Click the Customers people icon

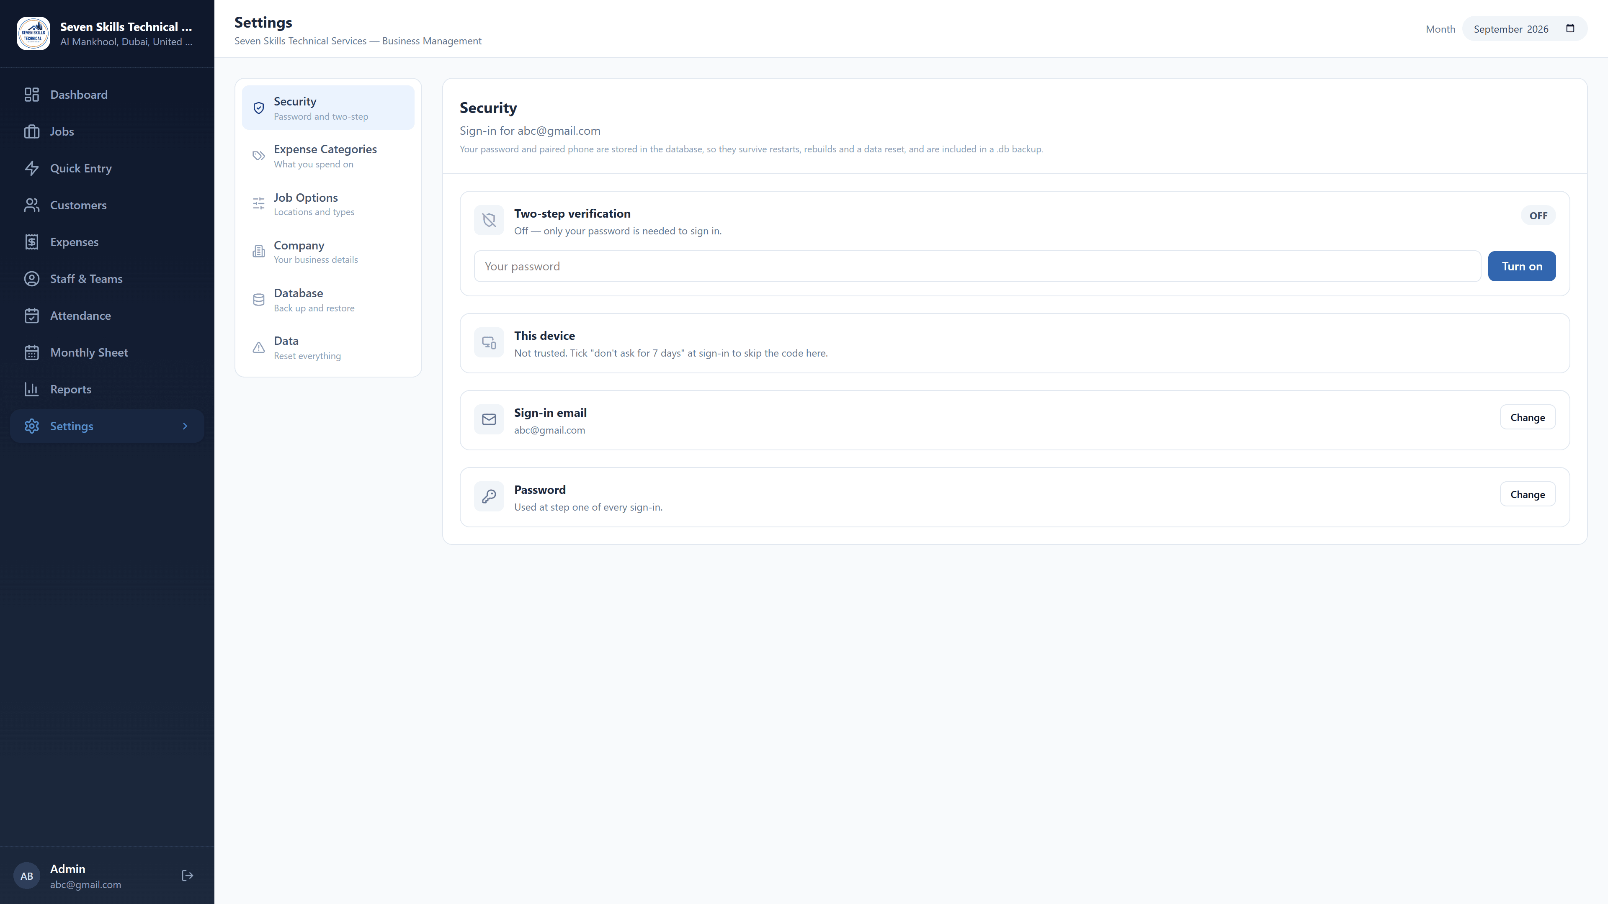(x=32, y=205)
